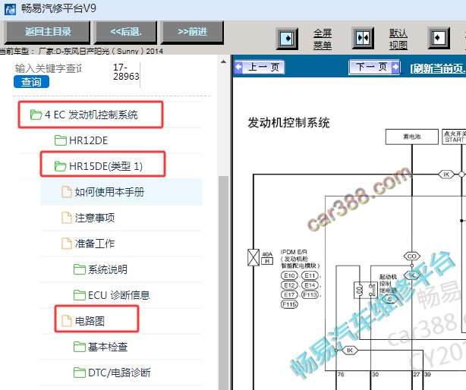This screenshot has height=390, width=466.
Task: Click the open folder icon next to HR15DE(类型 1)
Action: click(60, 166)
